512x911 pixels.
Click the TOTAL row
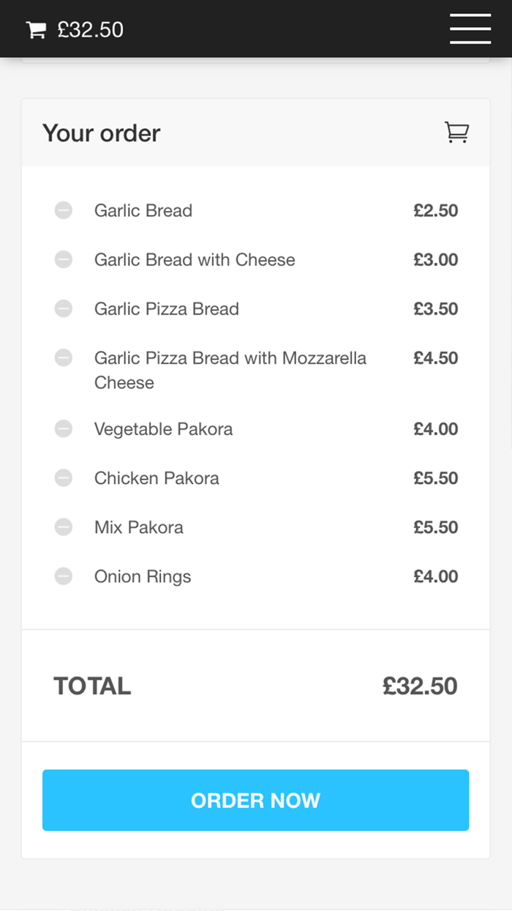pos(92,685)
